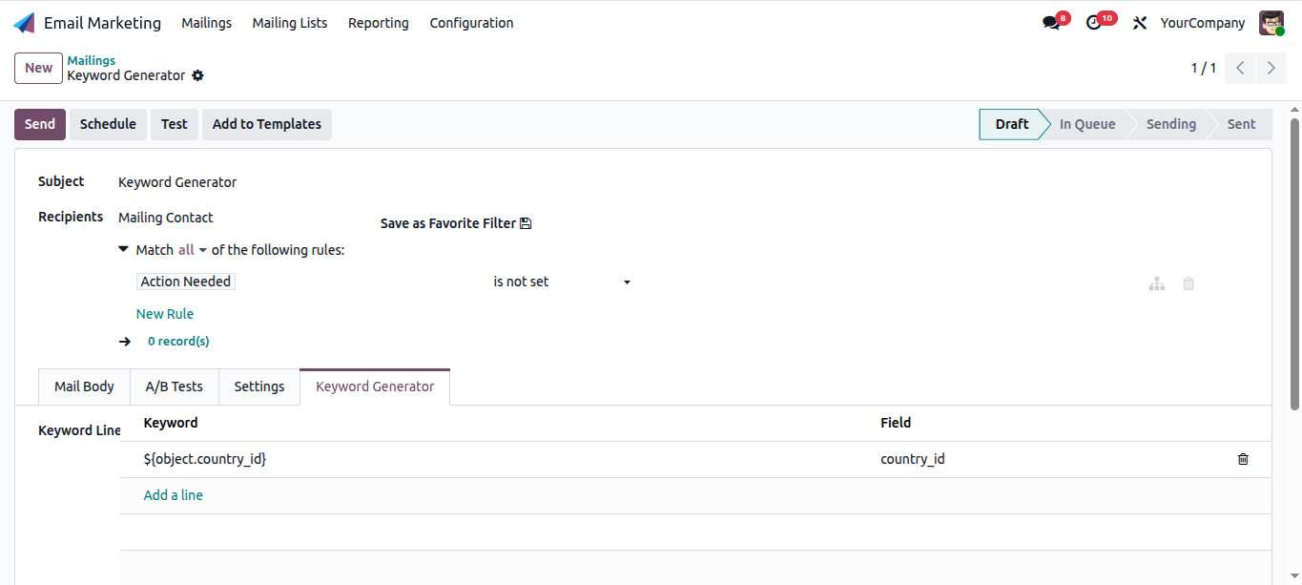Click the Email Marketing app logo icon
The width and height of the screenshot is (1302, 585).
(24, 23)
